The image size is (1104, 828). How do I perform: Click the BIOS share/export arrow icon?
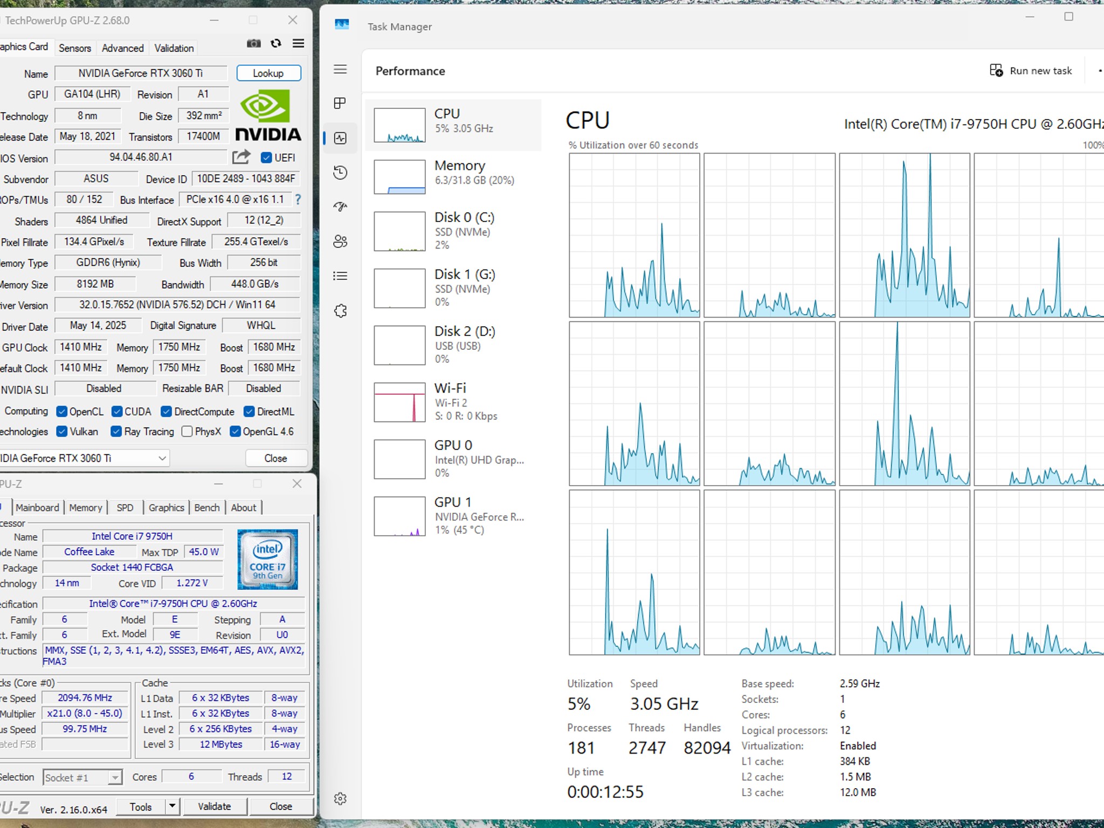point(241,157)
